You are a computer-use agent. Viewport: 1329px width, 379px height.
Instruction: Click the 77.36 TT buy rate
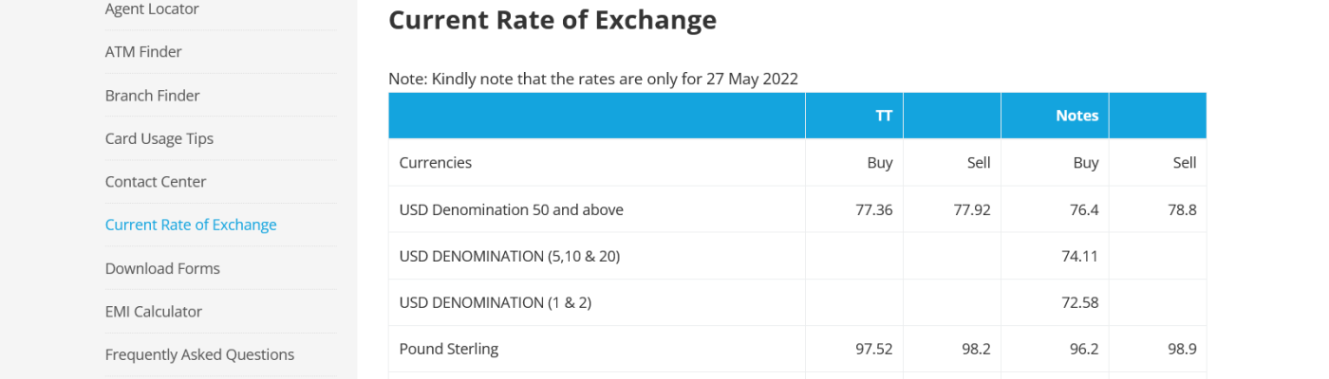873,209
